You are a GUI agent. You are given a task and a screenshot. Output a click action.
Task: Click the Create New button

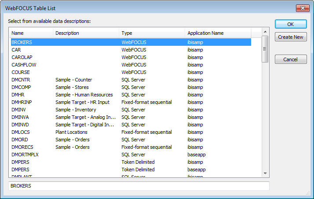point(291,37)
